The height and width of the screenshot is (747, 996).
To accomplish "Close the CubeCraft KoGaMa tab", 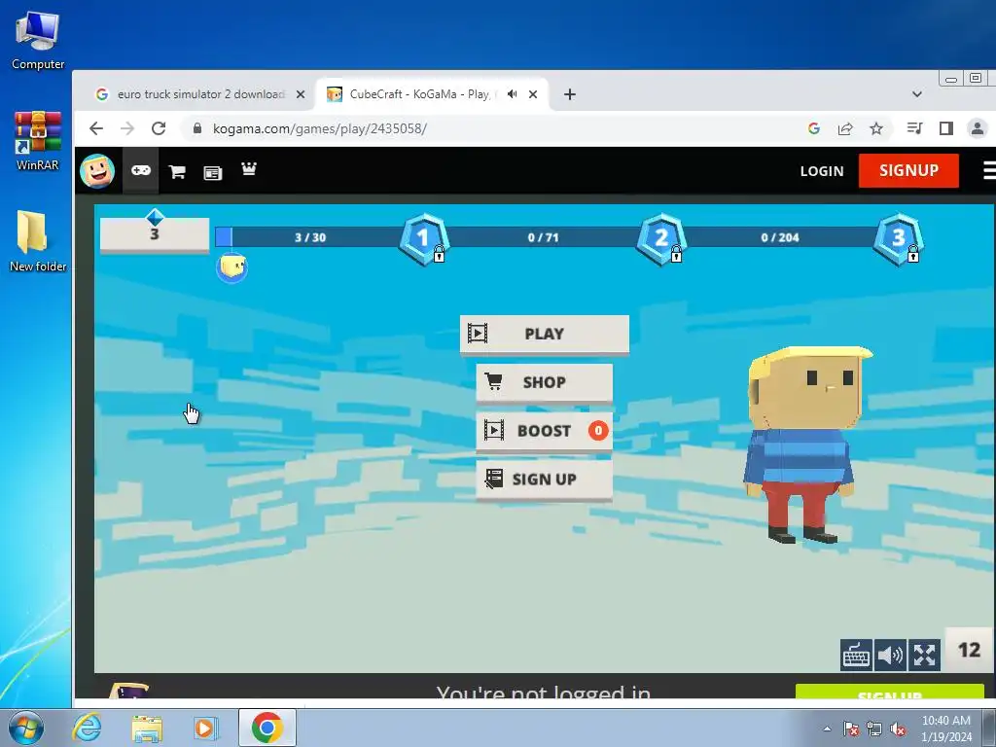I will (533, 94).
